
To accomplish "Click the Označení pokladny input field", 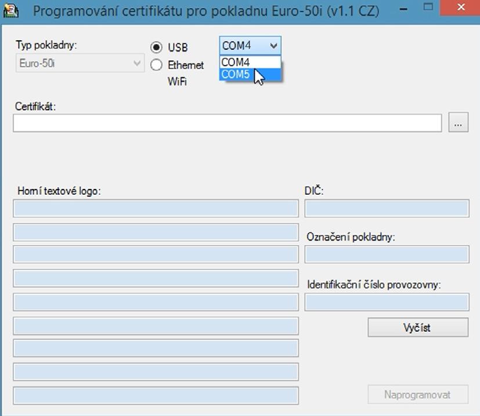I will (x=387, y=254).
